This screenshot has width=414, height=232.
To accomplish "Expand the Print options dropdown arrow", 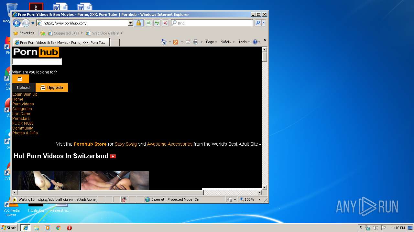I will (x=202, y=42).
